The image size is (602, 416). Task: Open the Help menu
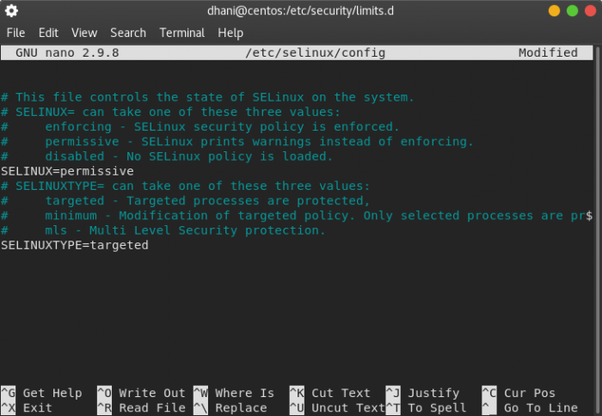[230, 33]
